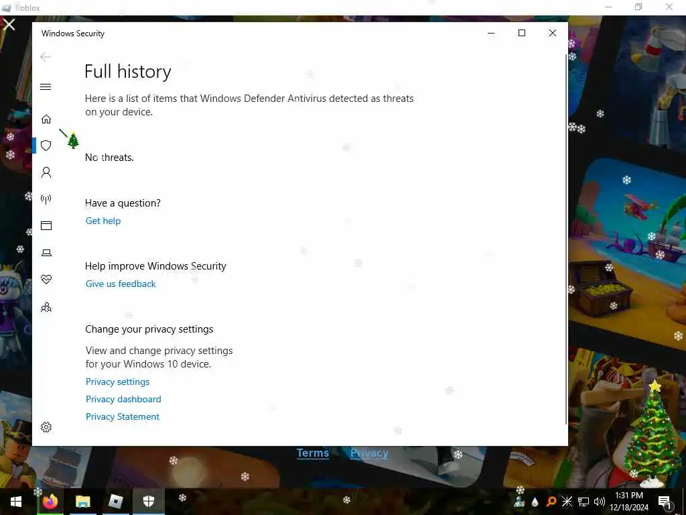This screenshot has width=686, height=515.
Task: Open Settings gear in Windows Security
Action: tap(46, 427)
